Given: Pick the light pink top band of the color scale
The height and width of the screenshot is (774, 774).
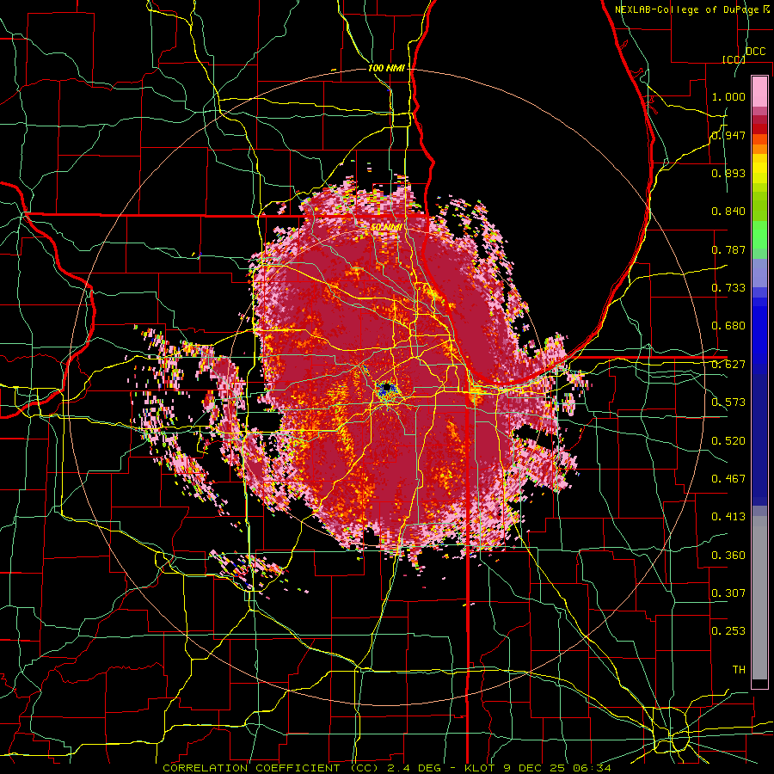Looking at the screenshot, I should coord(759,91).
